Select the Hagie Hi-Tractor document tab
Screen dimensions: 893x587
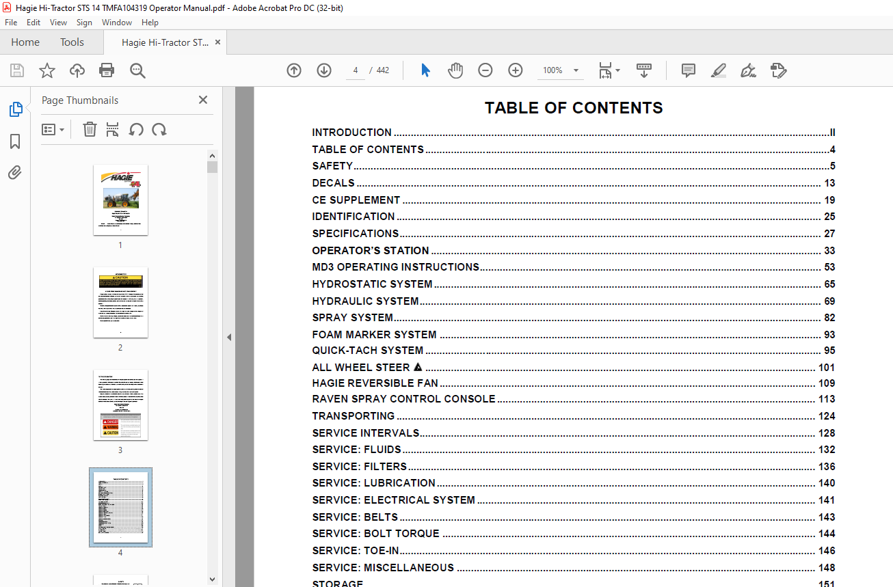165,42
